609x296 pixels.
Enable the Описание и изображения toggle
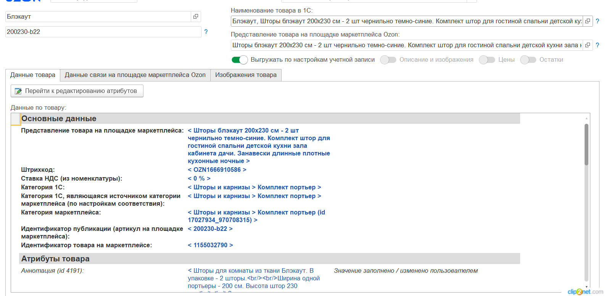pyautogui.click(x=388, y=60)
